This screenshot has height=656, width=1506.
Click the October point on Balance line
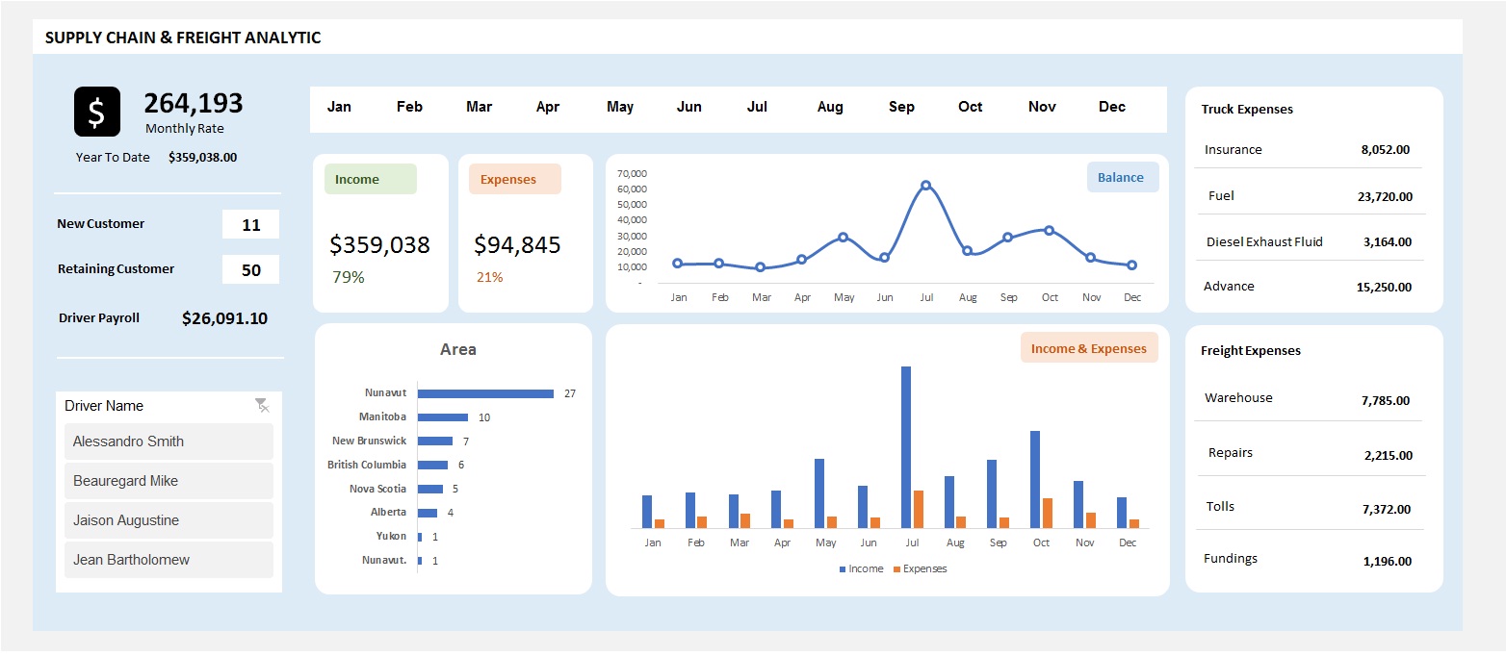click(x=1050, y=230)
